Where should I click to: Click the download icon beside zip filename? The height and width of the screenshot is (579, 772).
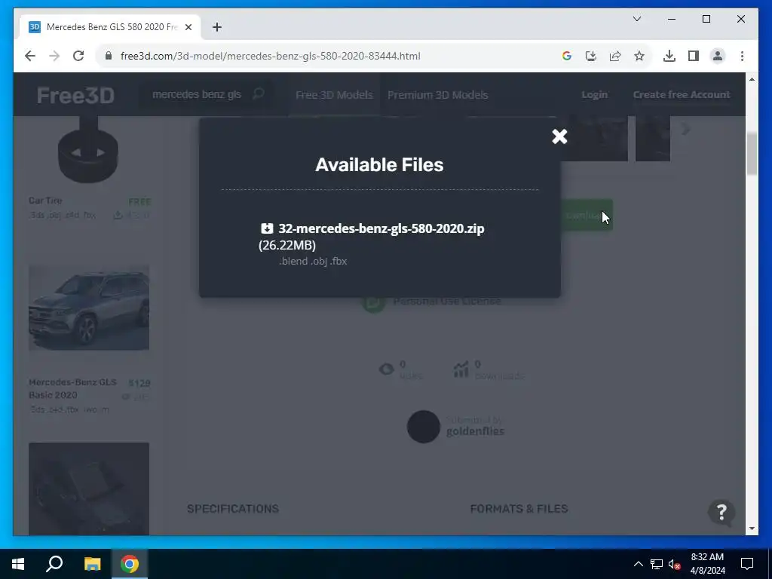click(x=266, y=228)
